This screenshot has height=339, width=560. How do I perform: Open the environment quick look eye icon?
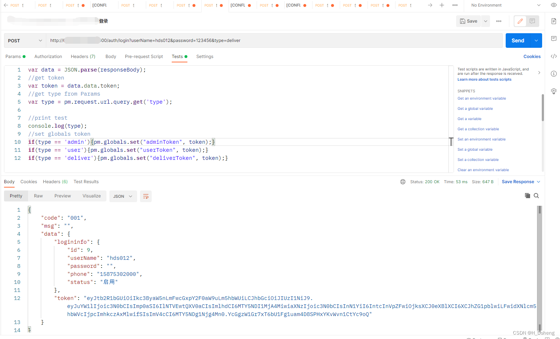coord(554,5)
